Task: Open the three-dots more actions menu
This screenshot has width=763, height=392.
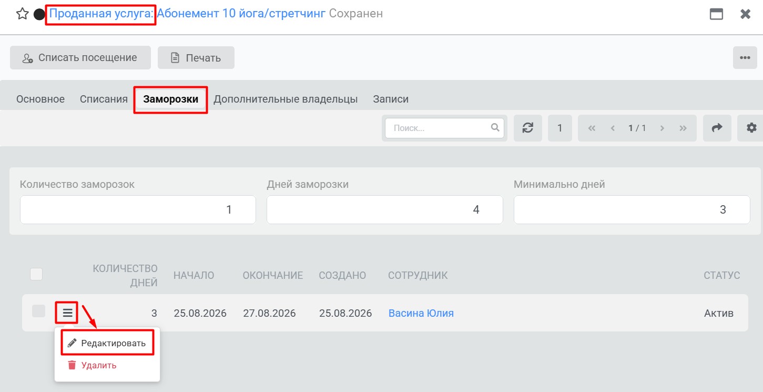Action: pos(745,58)
